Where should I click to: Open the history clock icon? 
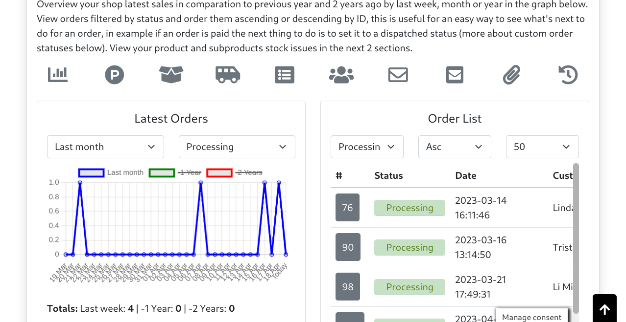(568, 75)
